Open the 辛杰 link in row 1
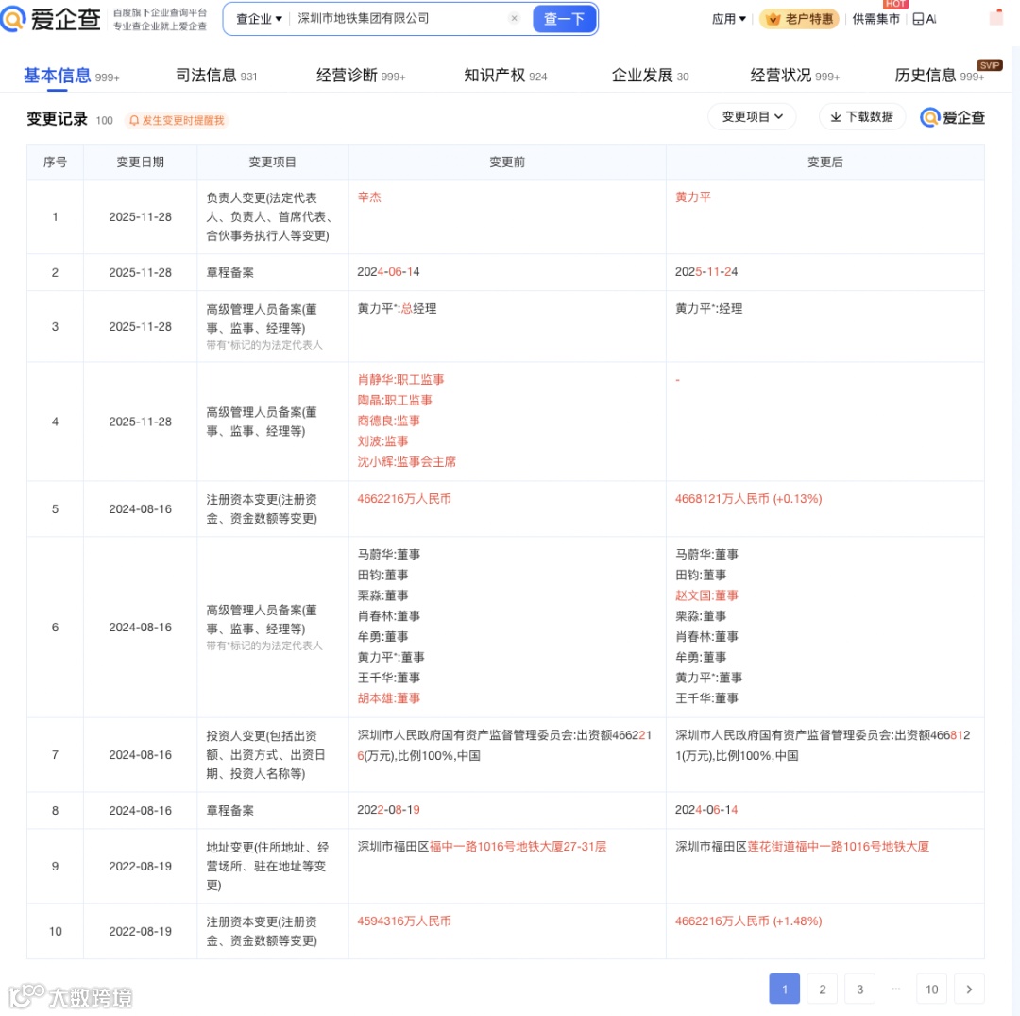The image size is (1020, 1016). click(x=369, y=198)
